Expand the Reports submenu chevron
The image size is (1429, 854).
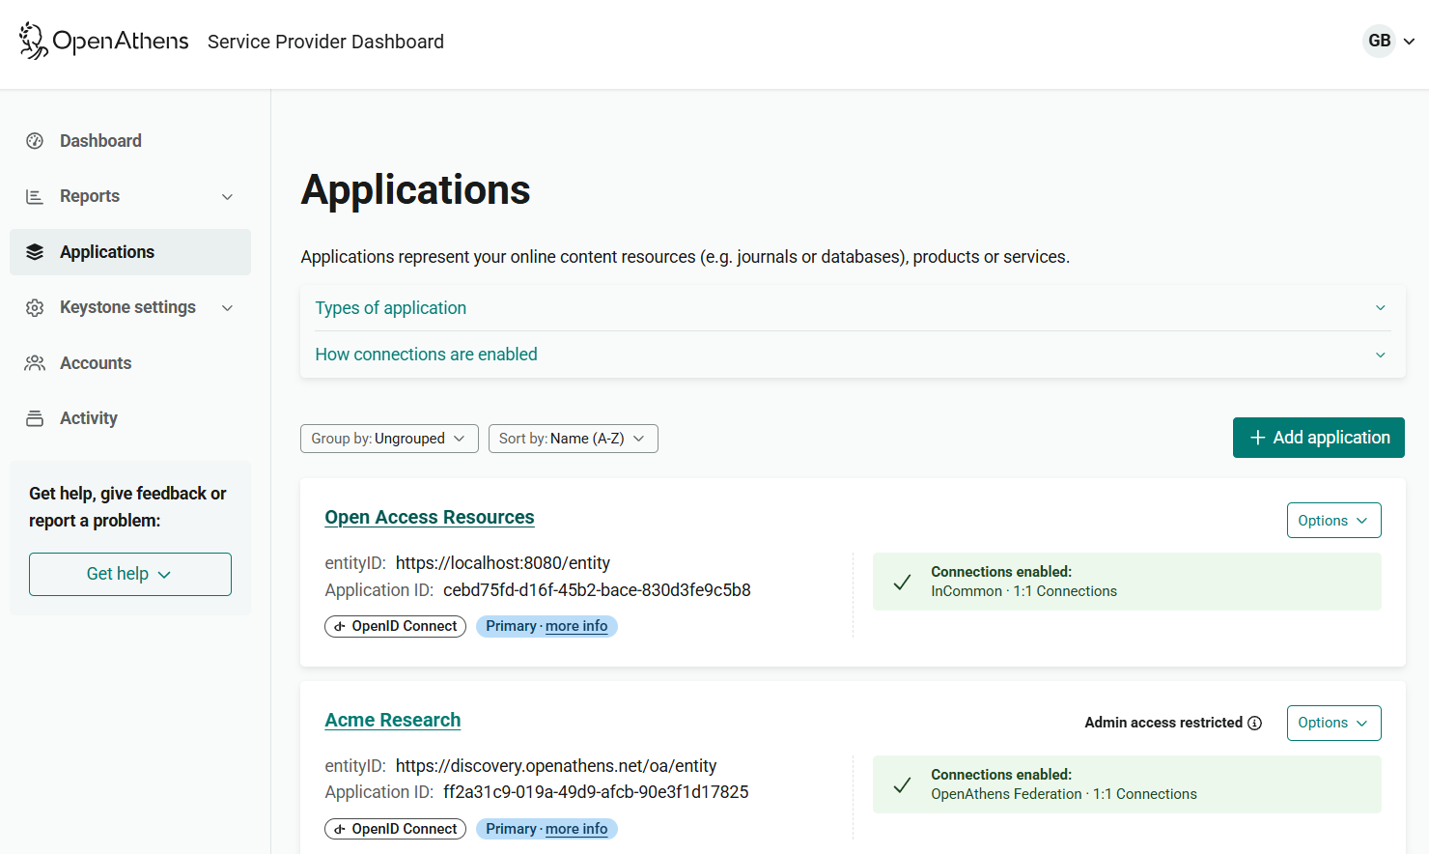click(x=228, y=197)
